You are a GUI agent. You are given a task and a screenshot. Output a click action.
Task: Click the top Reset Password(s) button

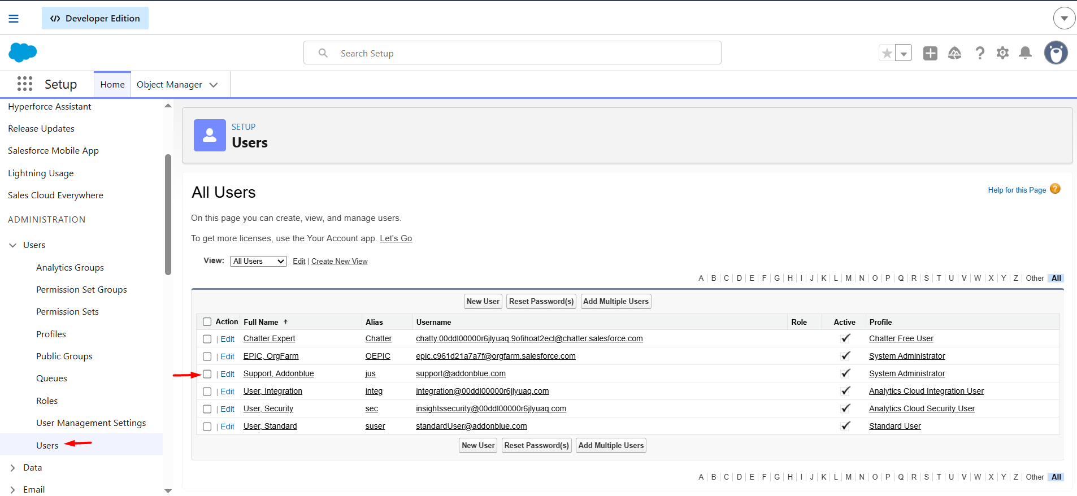point(541,302)
